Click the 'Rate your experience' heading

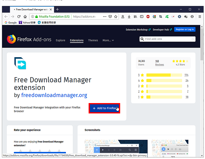coord(27,130)
